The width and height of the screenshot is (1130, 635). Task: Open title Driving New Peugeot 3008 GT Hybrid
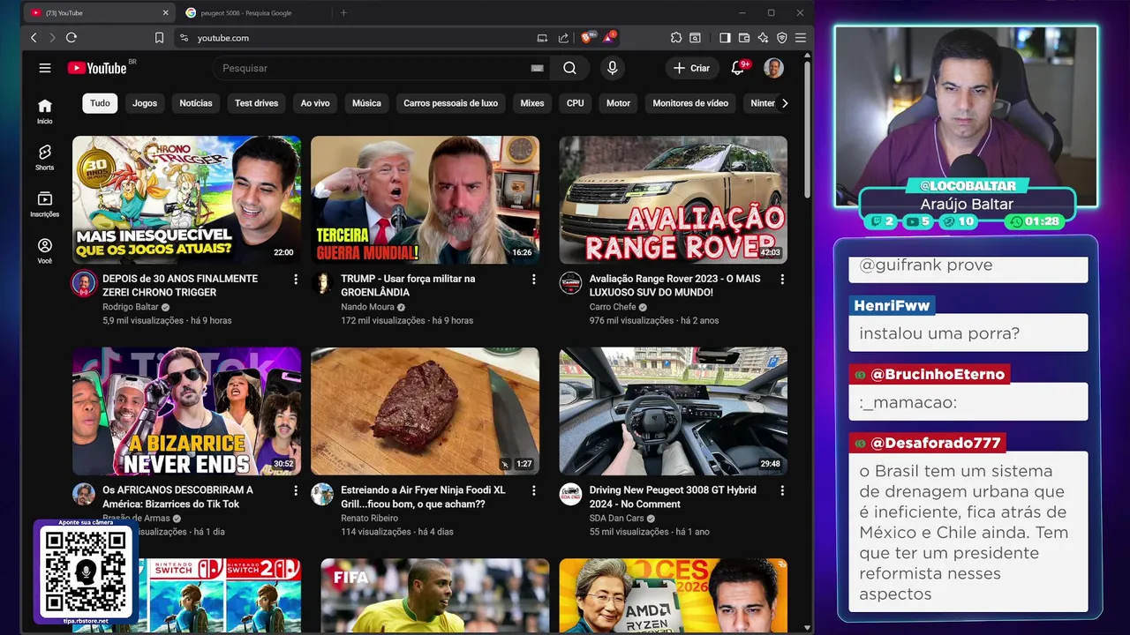[673, 497]
